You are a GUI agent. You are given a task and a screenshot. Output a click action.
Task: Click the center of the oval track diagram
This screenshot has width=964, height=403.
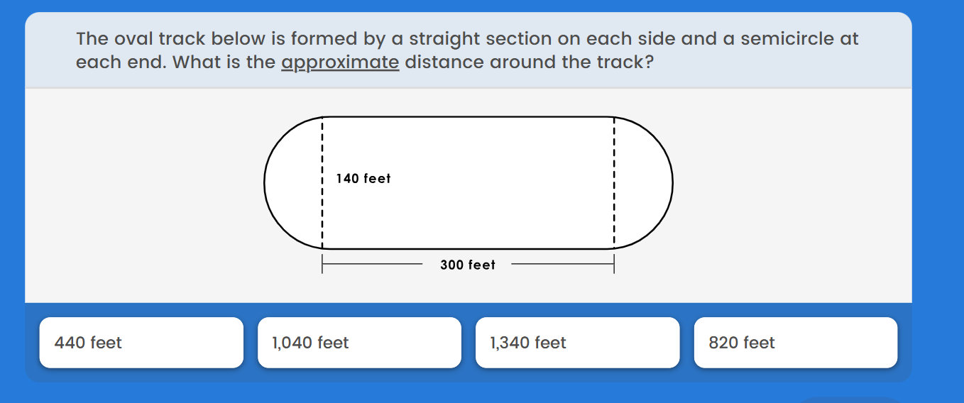click(469, 183)
